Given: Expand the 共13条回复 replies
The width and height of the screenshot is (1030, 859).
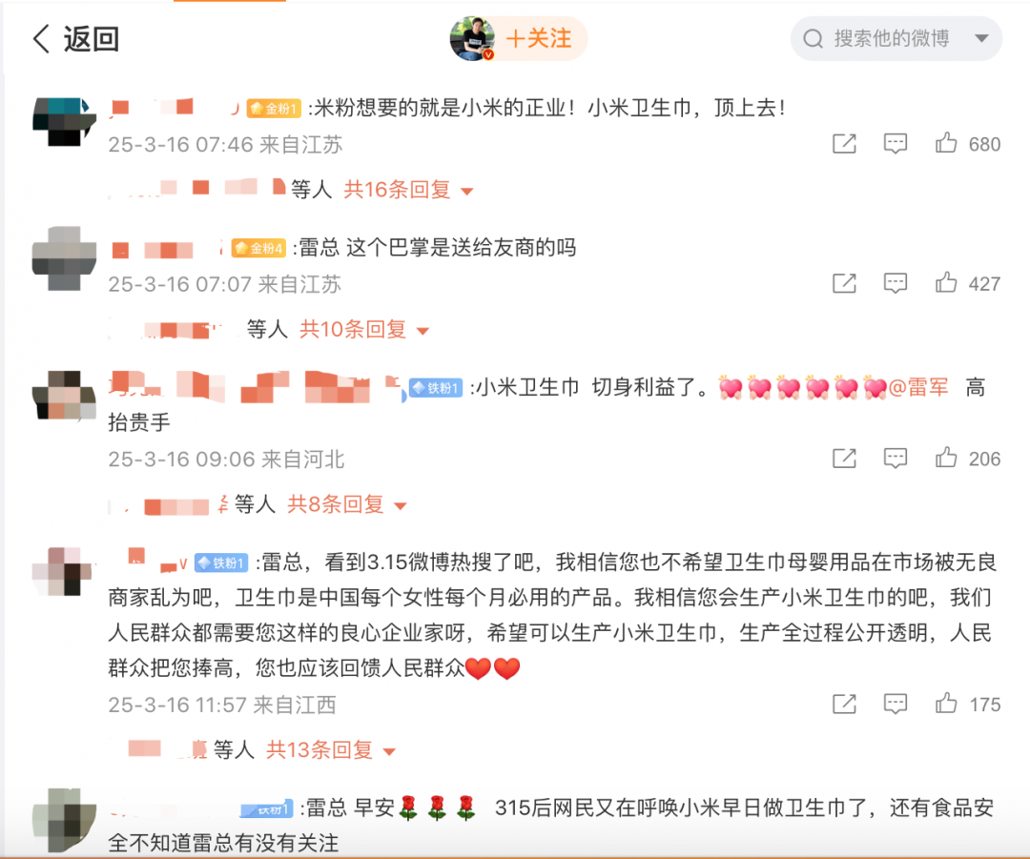Looking at the screenshot, I should coord(330,749).
